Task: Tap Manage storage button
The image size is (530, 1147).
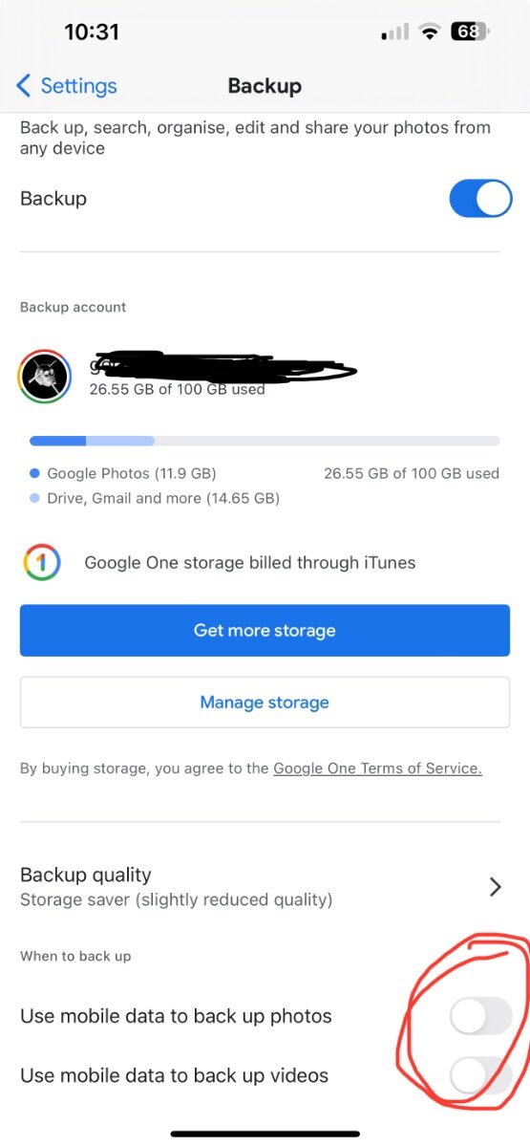Action: [265, 703]
